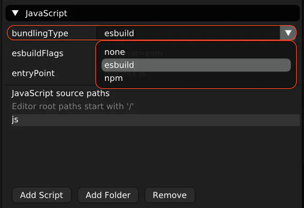The width and height of the screenshot is (304, 208).
Task: Click the bundlingType property label
Action: pos(40,33)
